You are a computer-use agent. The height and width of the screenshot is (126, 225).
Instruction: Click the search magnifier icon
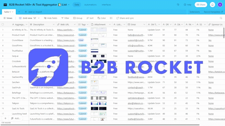click(x=221, y=18)
